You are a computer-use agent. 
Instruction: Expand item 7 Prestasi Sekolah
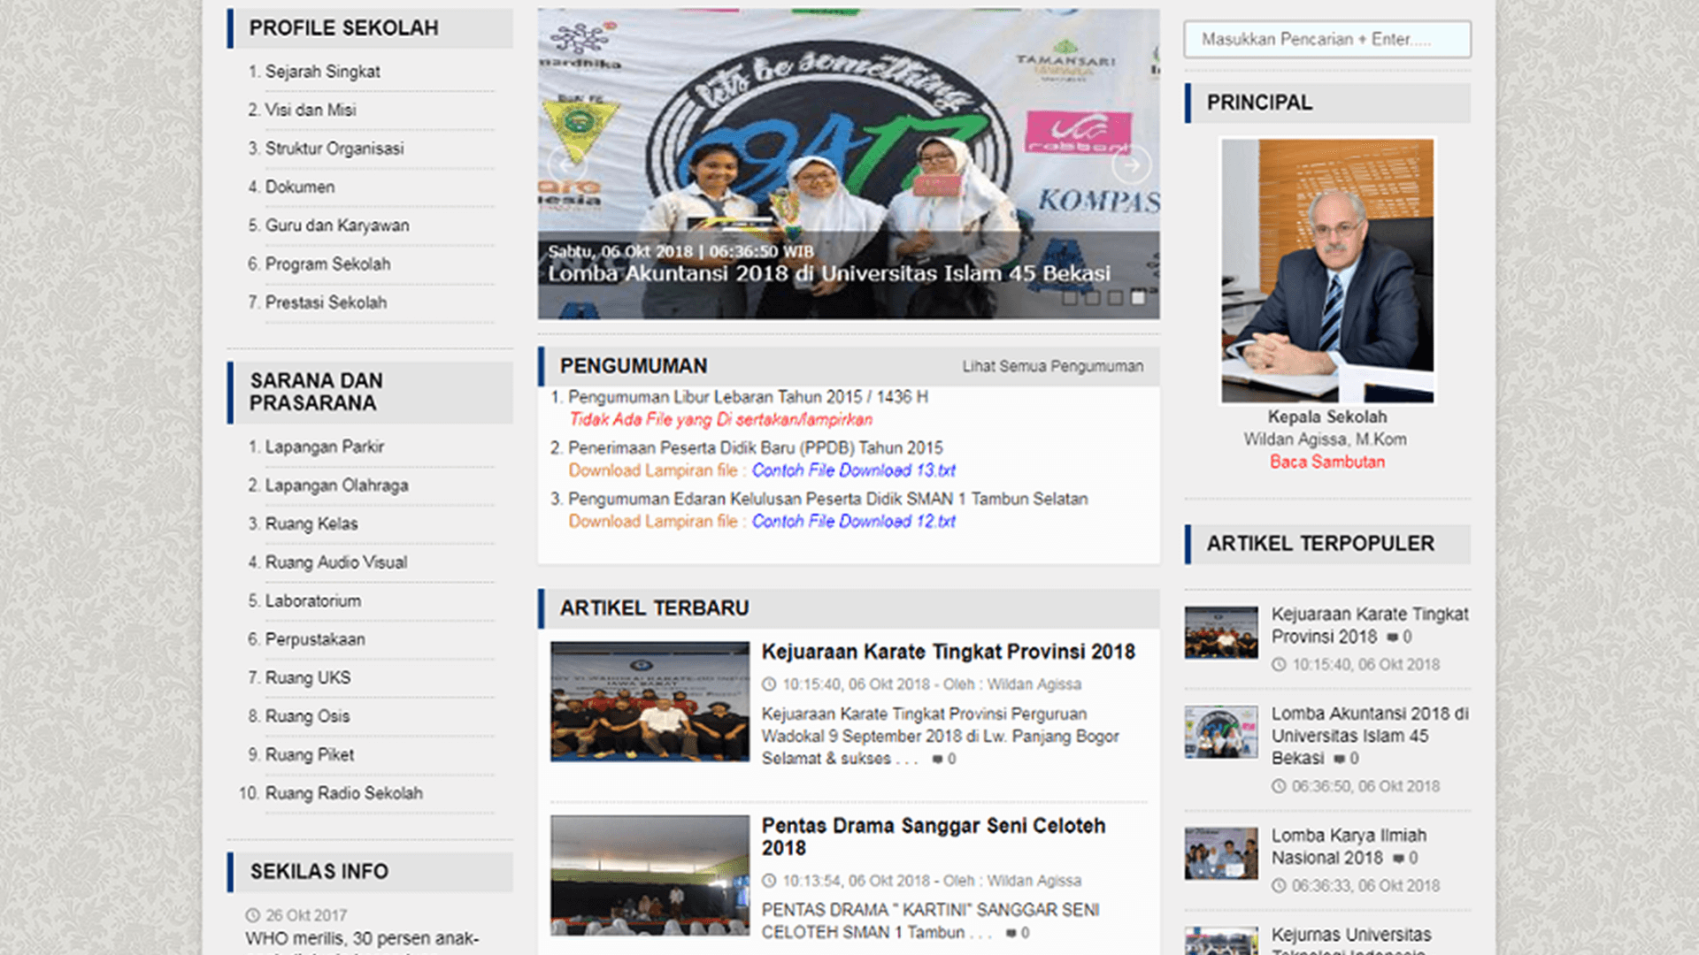[x=325, y=302]
